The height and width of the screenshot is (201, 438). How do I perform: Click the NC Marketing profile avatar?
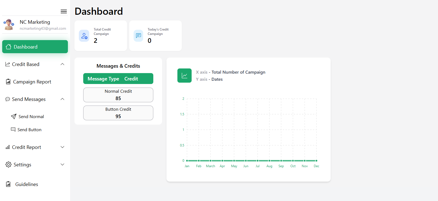9,25
